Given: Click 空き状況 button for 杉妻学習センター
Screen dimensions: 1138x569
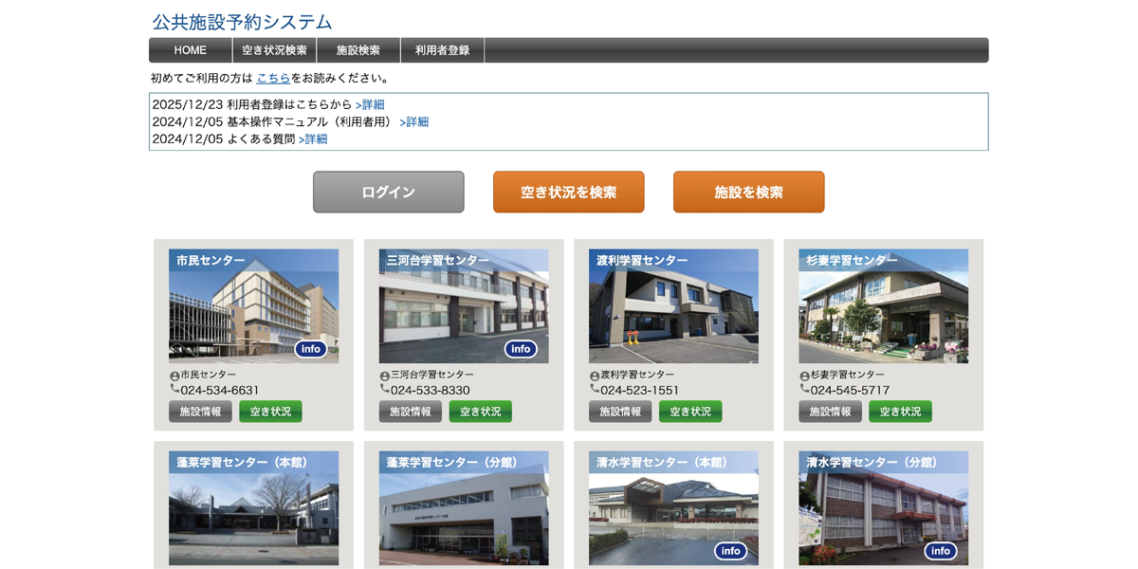Looking at the screenshot, I should [x=900, y=412].
